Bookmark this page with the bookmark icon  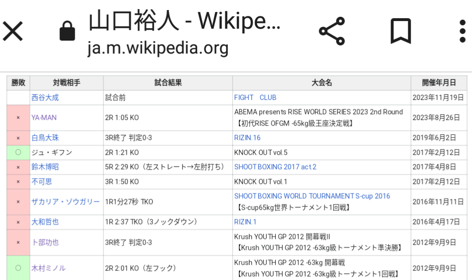click(x=401, y=31)
